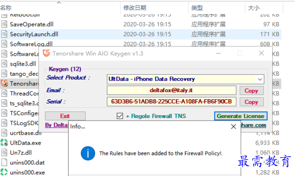Minimize the Tenorshare keygen window
The height and width of the screenshot is (176, 295).
click(218, 53)
